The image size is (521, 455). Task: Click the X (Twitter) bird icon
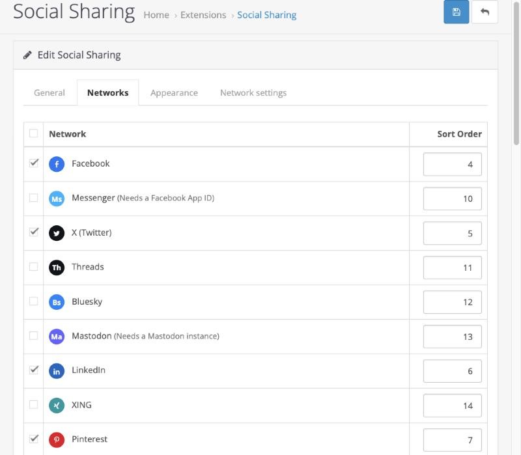(57, 233)
